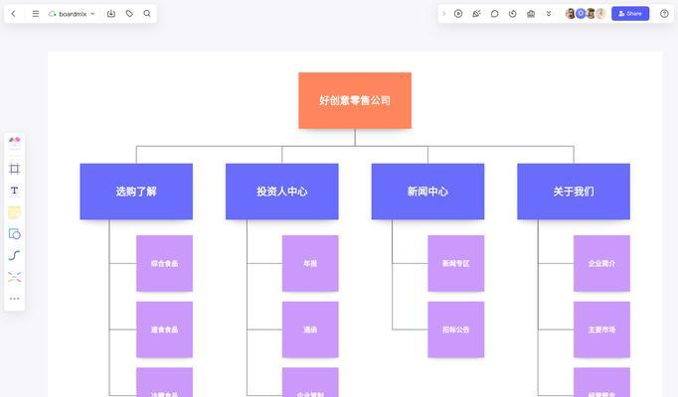Go back using the left arrow icon
The width and height of the screenshot is (678, 397).
coord(13,14)
